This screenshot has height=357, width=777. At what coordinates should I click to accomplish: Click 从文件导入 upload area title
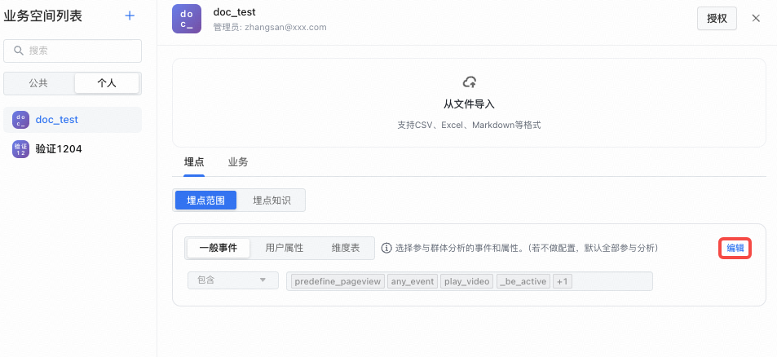pyautogui.click(x=469, y=104)
